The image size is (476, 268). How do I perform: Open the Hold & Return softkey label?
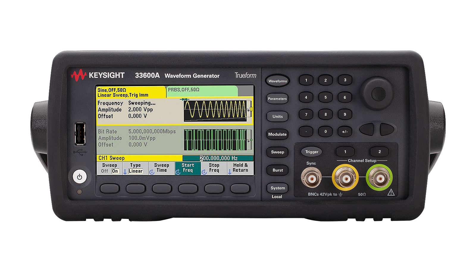[x=240, y=168]
